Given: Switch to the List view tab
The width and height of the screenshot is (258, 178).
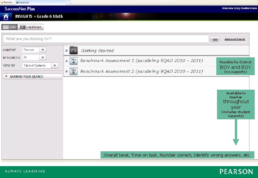Looking at the screenshot, I should [x=9, y=27].
